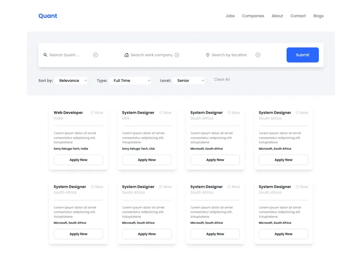Focus the Search by location input
This screenshot has height=269, width=362.
229,55
